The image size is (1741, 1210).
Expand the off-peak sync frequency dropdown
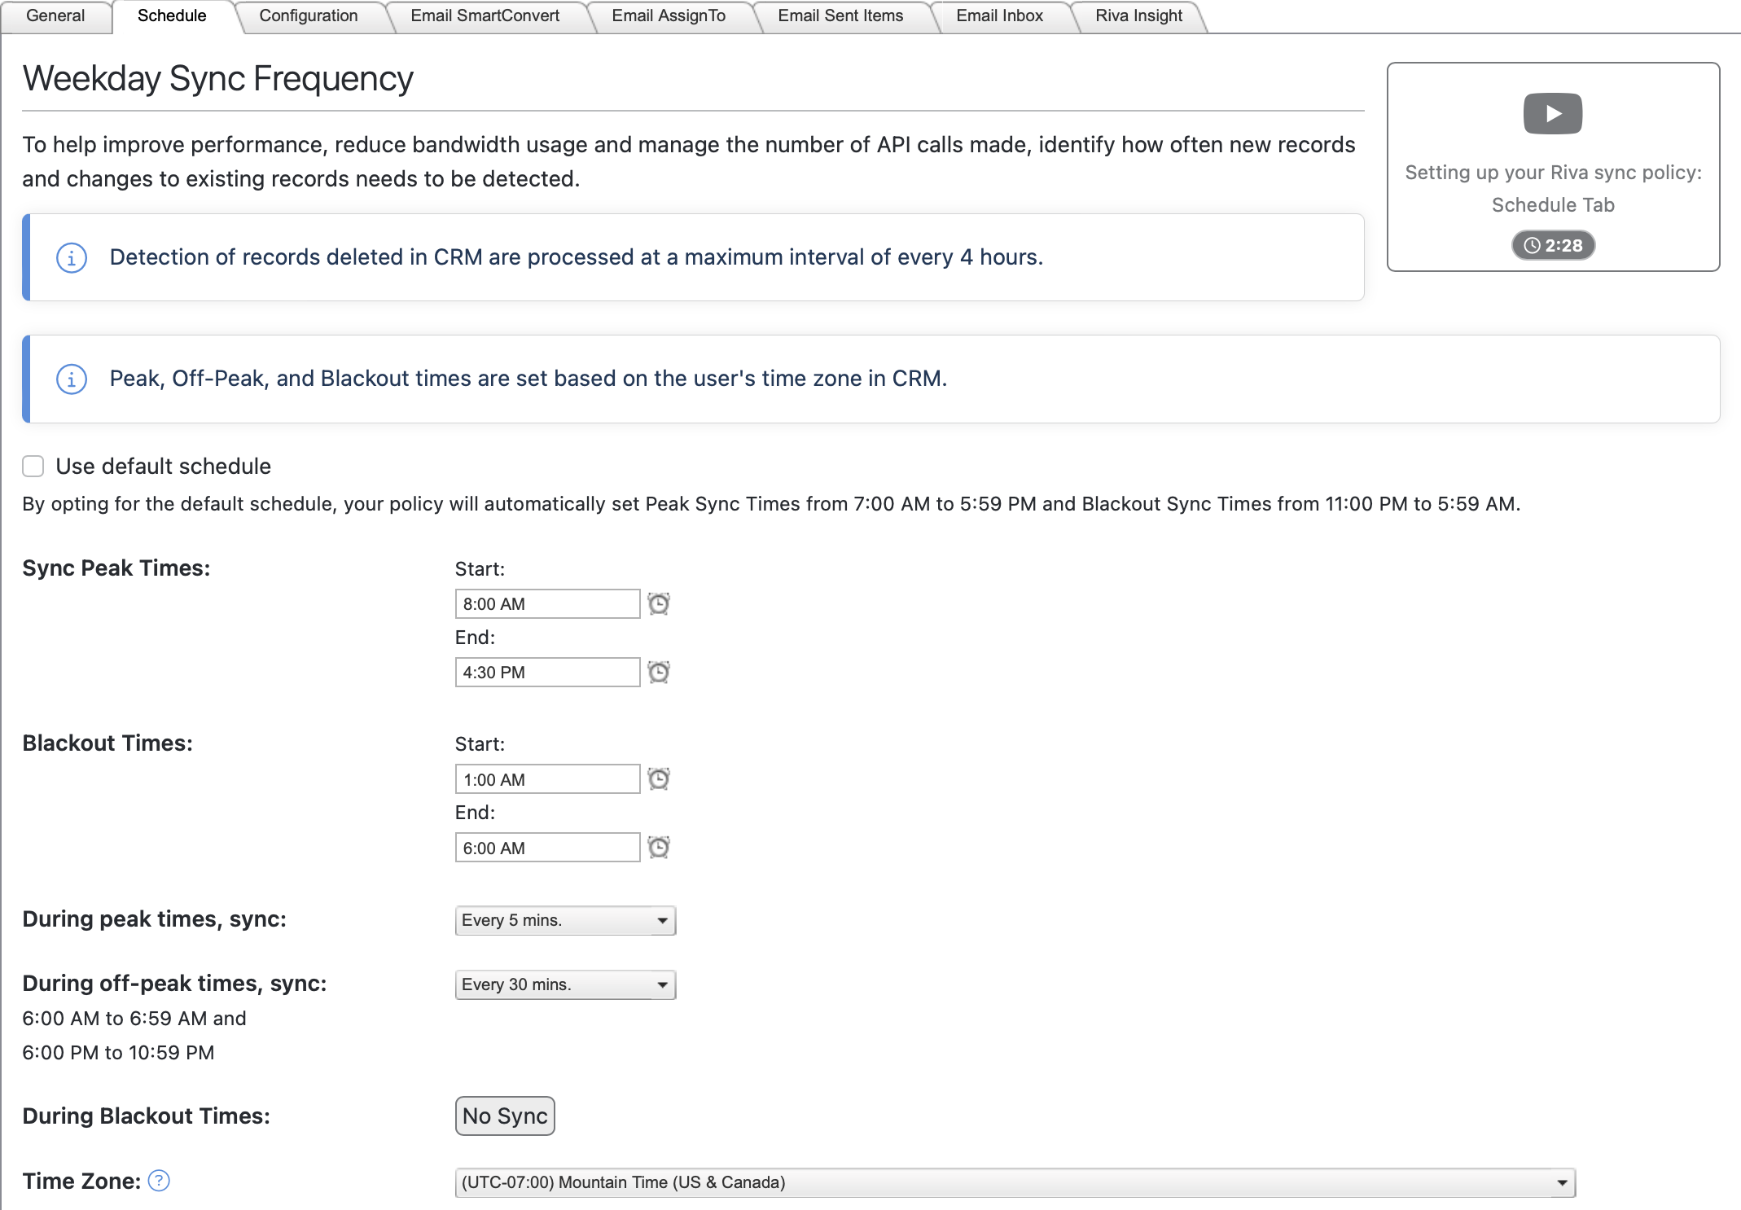565,984
